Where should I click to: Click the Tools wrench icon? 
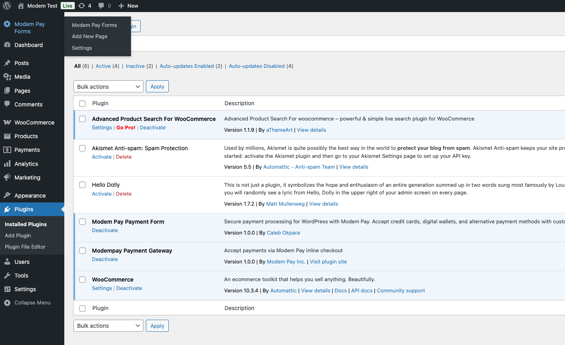point(7,276)
